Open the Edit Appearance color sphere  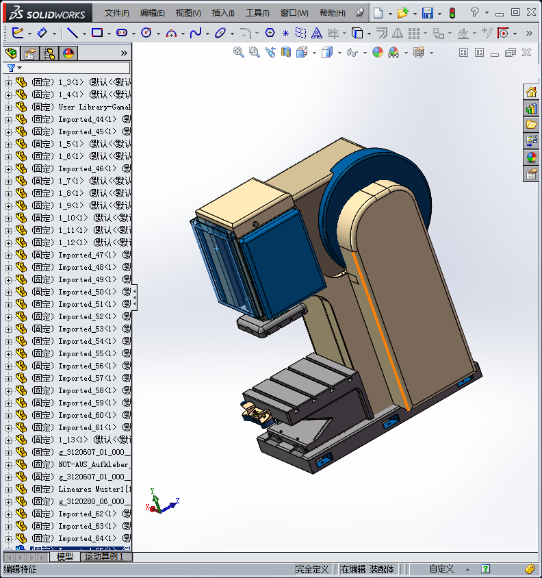pos(377,52)
